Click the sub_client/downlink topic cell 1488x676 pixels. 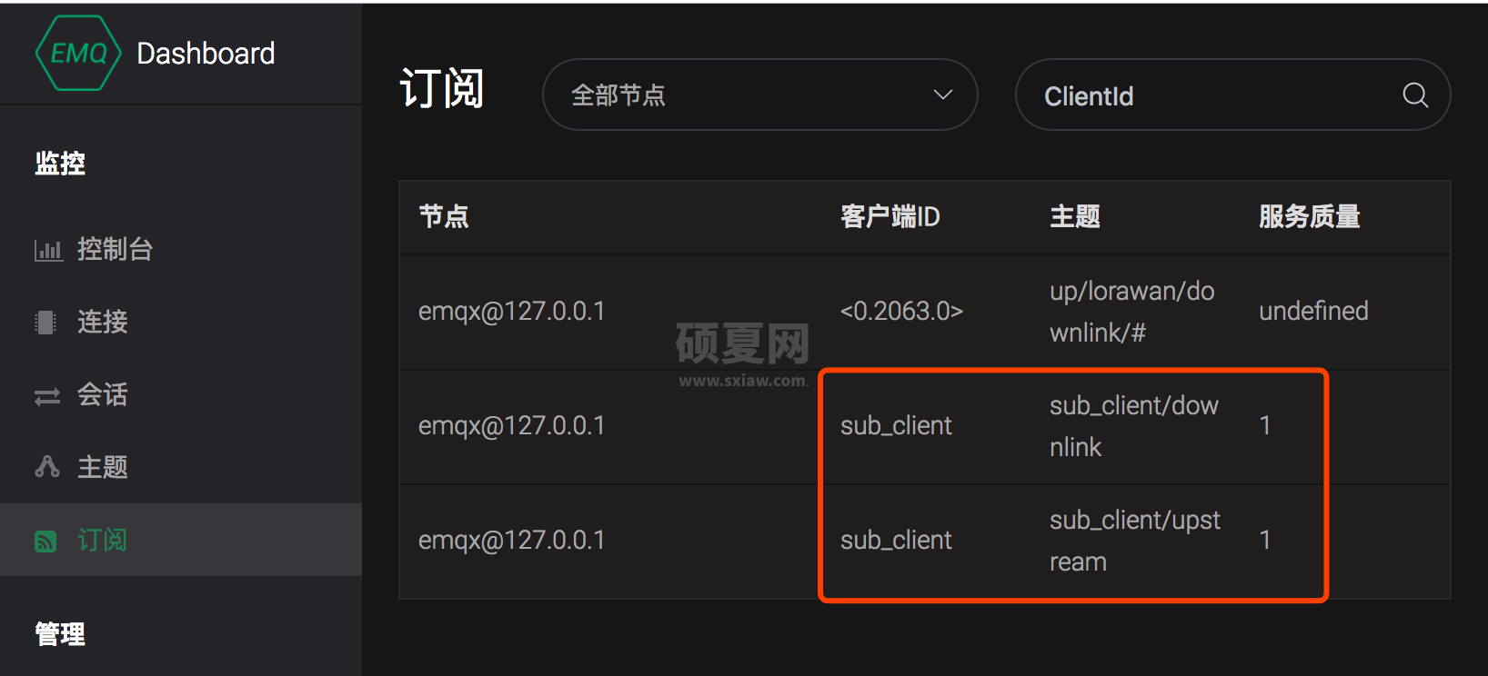pos(1134,426)
